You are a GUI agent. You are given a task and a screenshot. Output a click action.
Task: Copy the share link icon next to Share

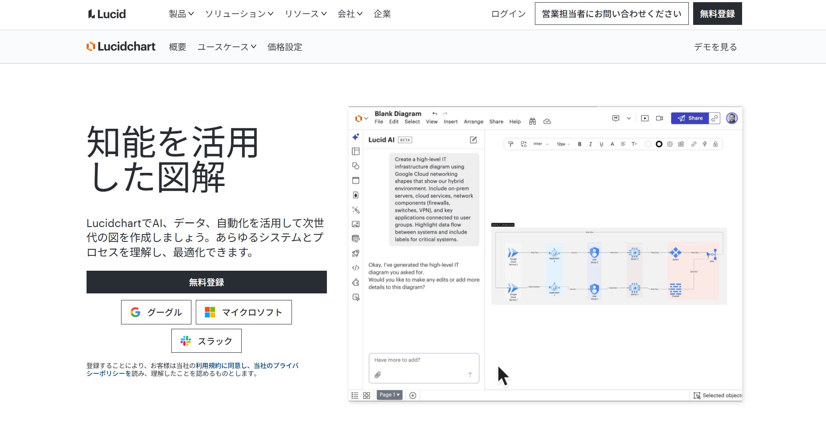click(x=715, y=118)
